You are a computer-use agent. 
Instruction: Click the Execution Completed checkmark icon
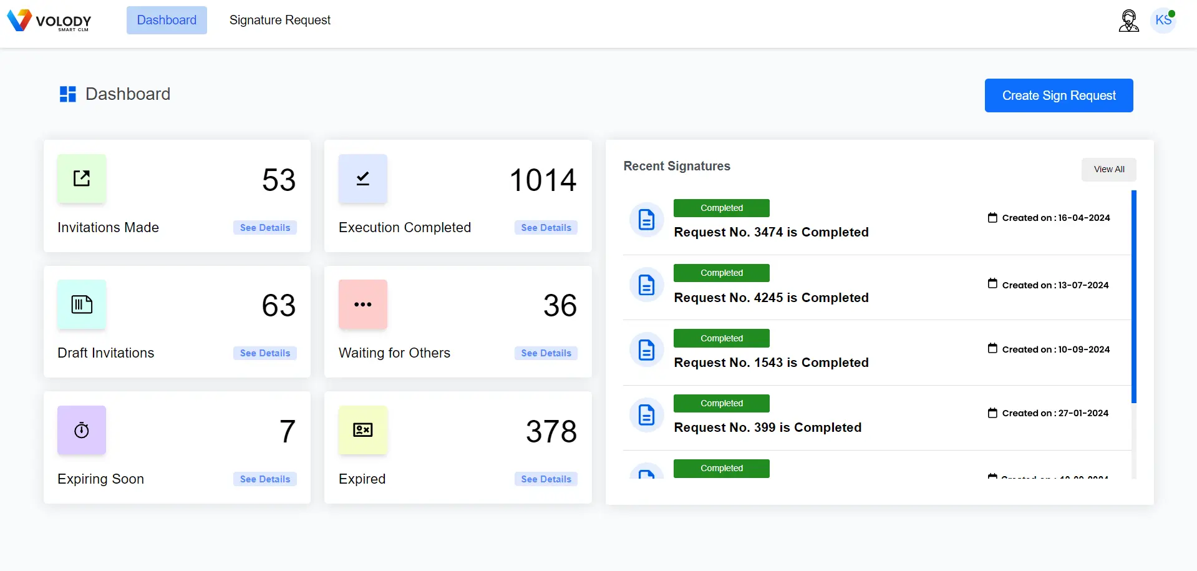click(x=363, y=178)
